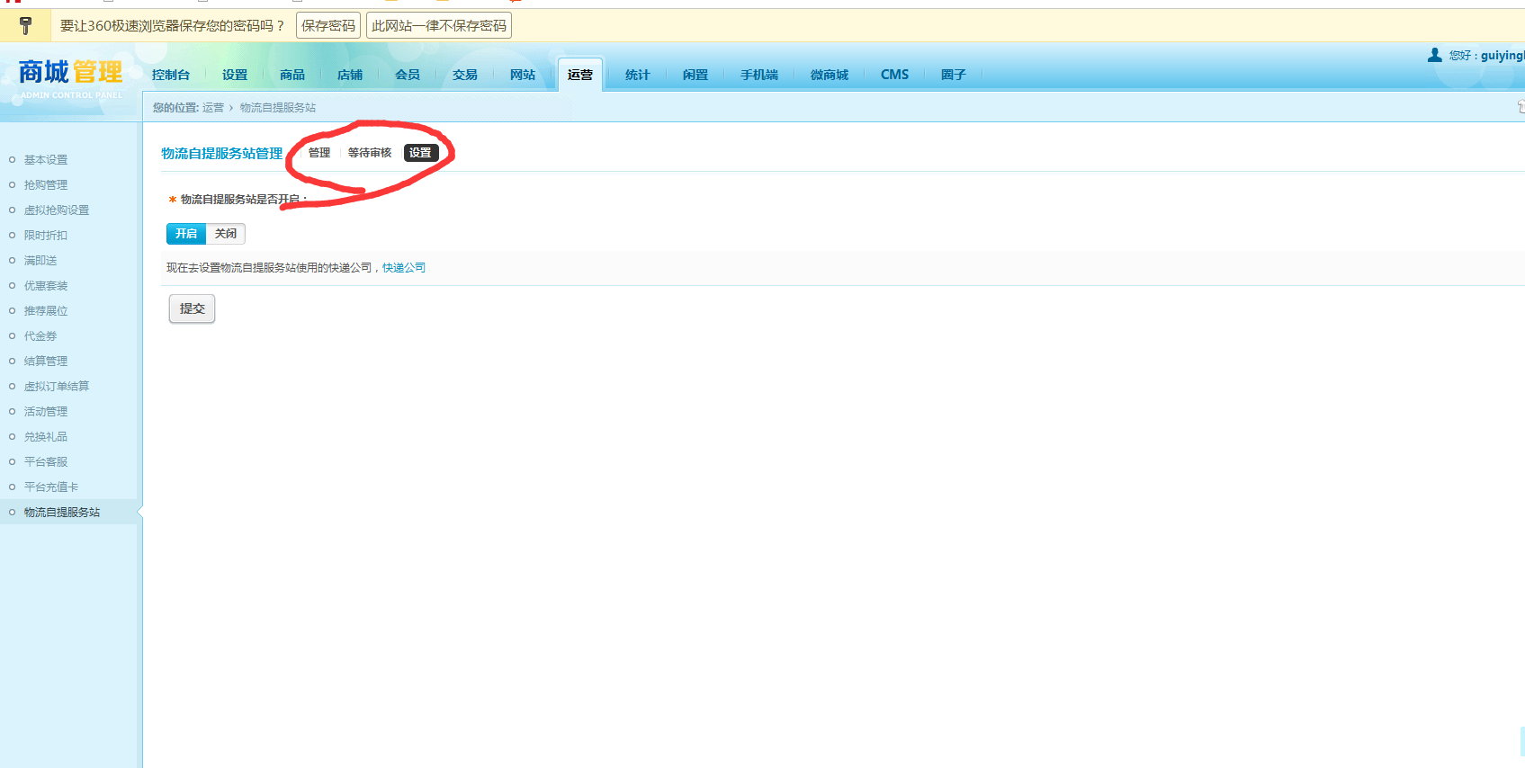1525x768 pixels.
Task: Select the 设置 sub-tab
Action: click(420, 153)
